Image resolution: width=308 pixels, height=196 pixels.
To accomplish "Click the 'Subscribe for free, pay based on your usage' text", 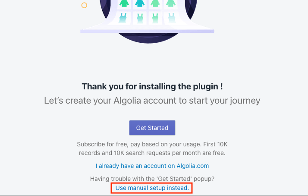I will click(139, 144).
